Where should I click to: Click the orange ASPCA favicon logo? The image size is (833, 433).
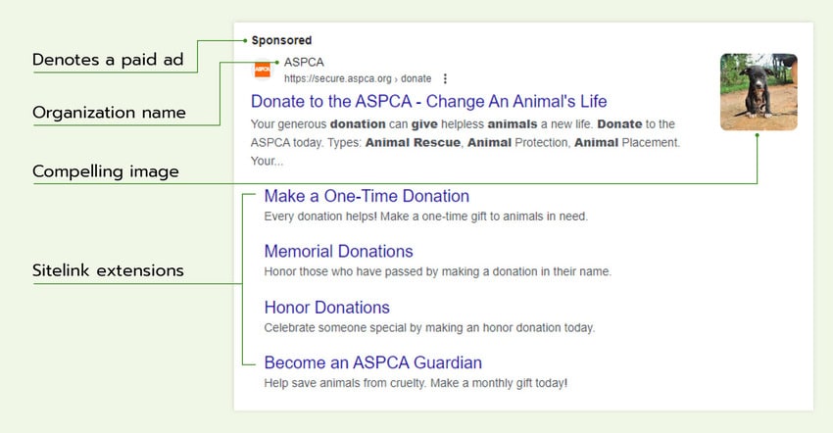pyautogui.click(x=263, y=70)
